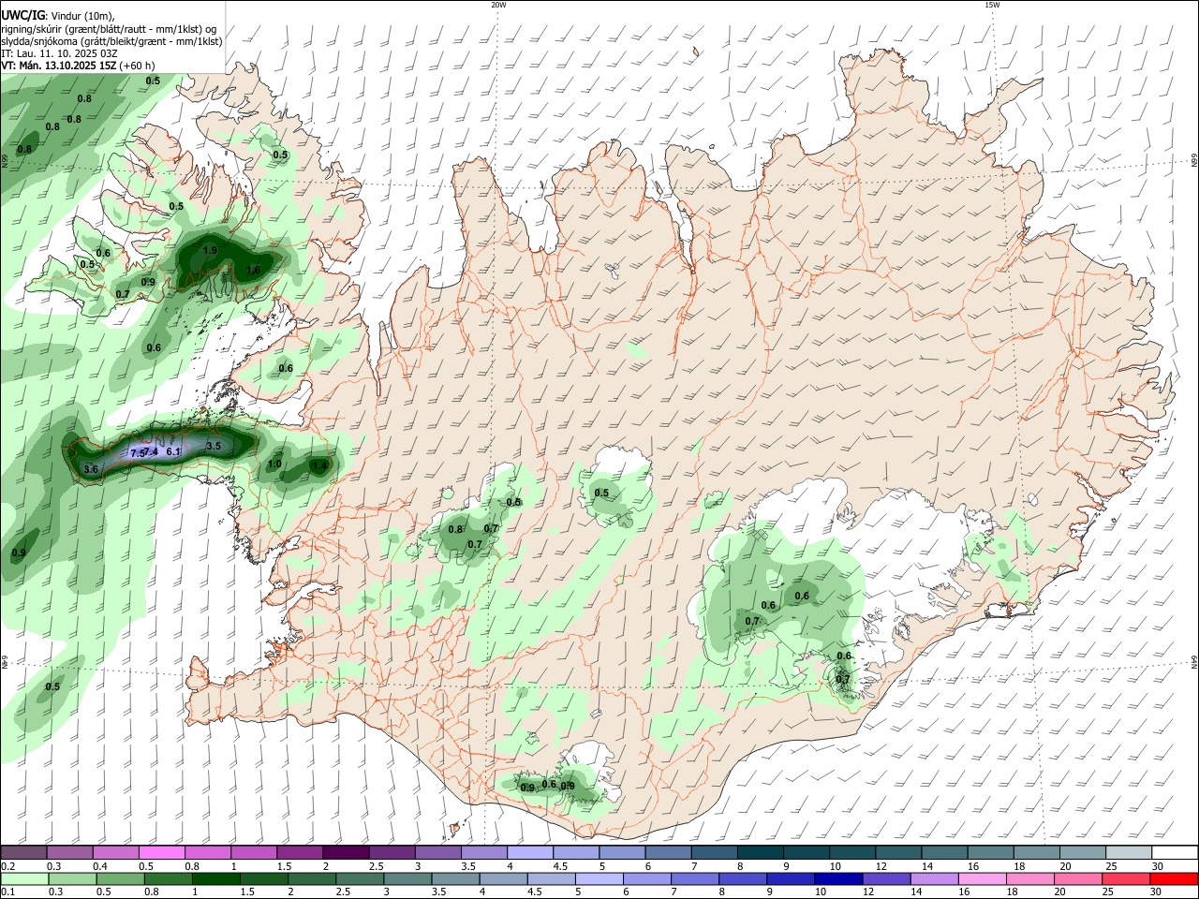Pick the deep blue lower swatch between 10 and 12
Image resolution: width=1199 pixels, height=899 pixels.
point(837,878)
